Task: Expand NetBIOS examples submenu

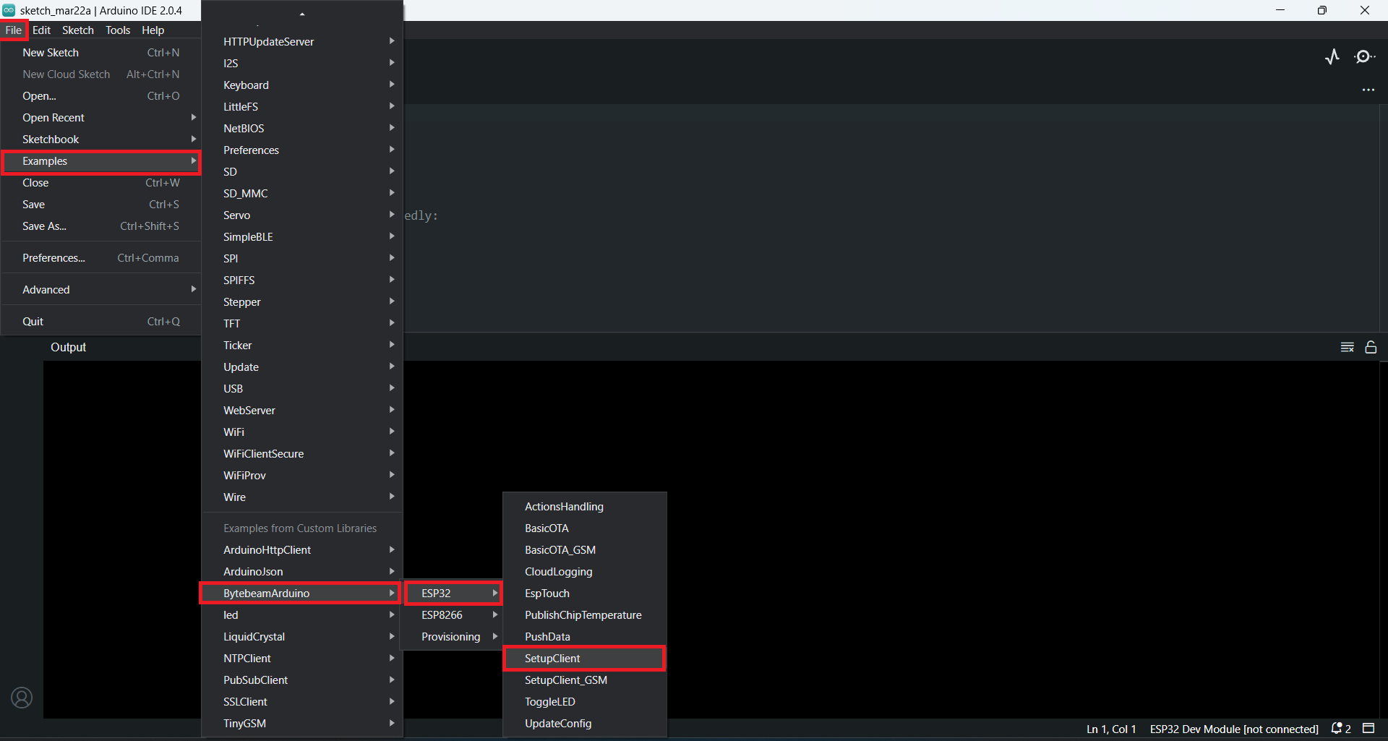Action: coord(301,129)
